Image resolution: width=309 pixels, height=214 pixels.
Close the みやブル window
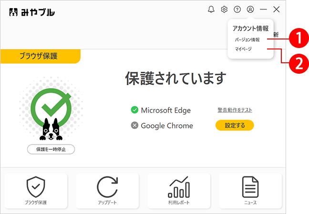click(x=277, y=9)
